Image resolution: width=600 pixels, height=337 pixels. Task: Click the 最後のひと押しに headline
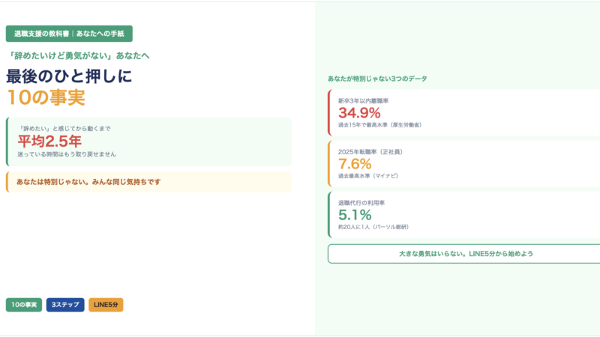click(69, 76)
